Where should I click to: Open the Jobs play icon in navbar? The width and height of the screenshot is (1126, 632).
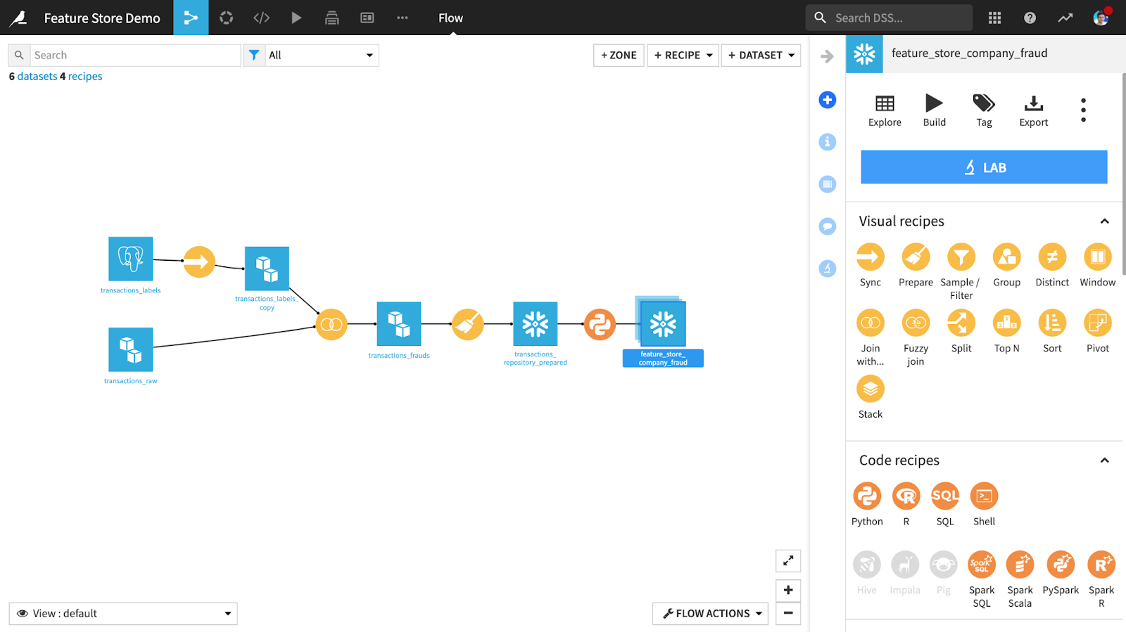tap(296, 18)
